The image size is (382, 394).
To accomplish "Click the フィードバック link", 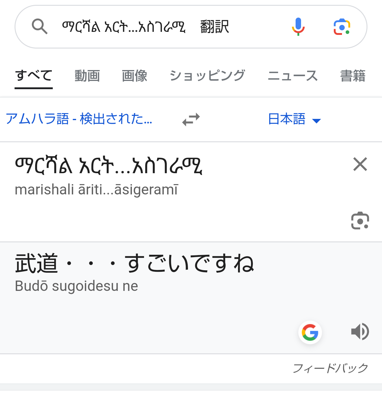I will click(330, 368).
